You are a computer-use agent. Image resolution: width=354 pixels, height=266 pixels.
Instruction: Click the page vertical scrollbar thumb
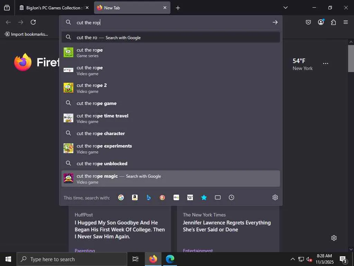[x=351, y=58]
